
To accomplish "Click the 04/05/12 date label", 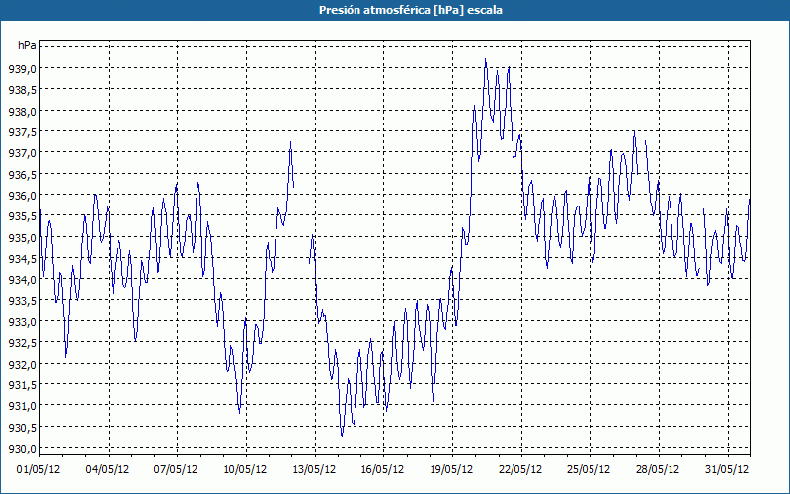I will [108, 470].
